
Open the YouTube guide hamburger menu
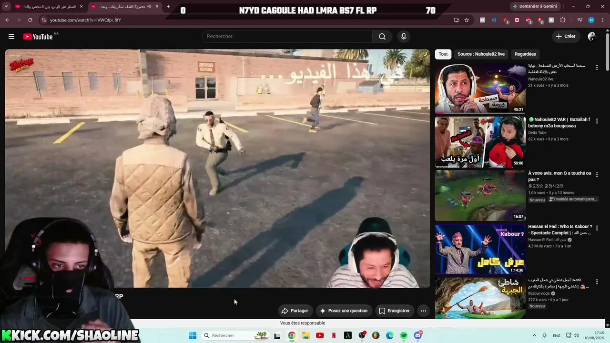pos(11,37)
